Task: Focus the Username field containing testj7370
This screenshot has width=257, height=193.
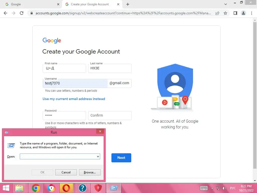Action: pyautogui.click(x=75, y=83)
